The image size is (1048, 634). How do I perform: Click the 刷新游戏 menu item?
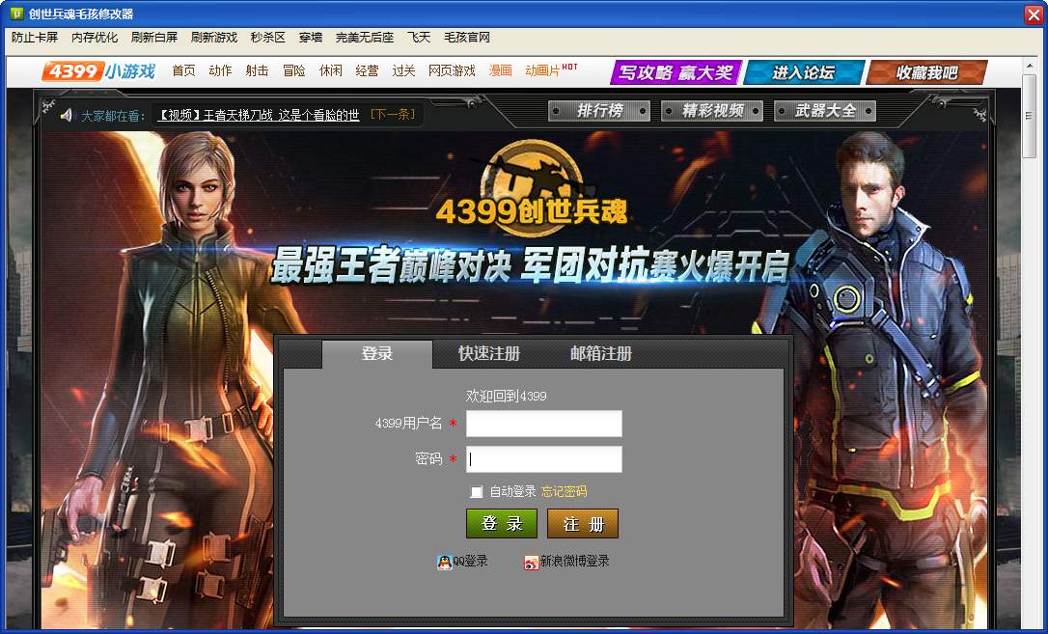click(x=214, y=38)
